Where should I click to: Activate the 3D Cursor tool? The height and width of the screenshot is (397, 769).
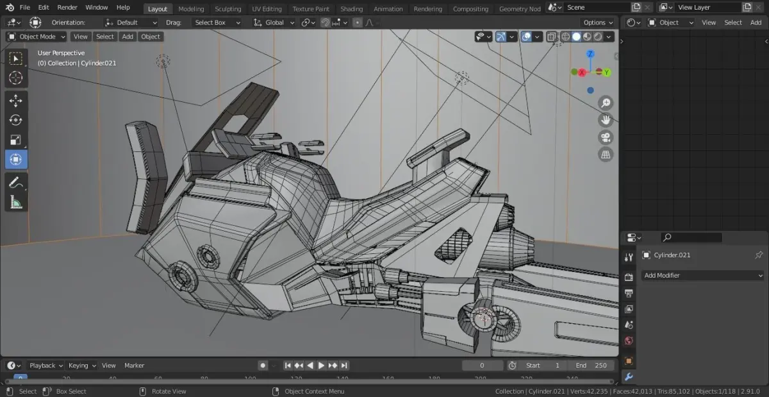click(16, 78)
